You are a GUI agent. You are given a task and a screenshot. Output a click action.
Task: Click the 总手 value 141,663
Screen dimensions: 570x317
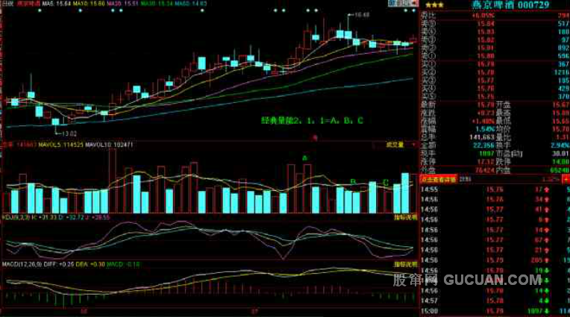[x=482, y=137]
